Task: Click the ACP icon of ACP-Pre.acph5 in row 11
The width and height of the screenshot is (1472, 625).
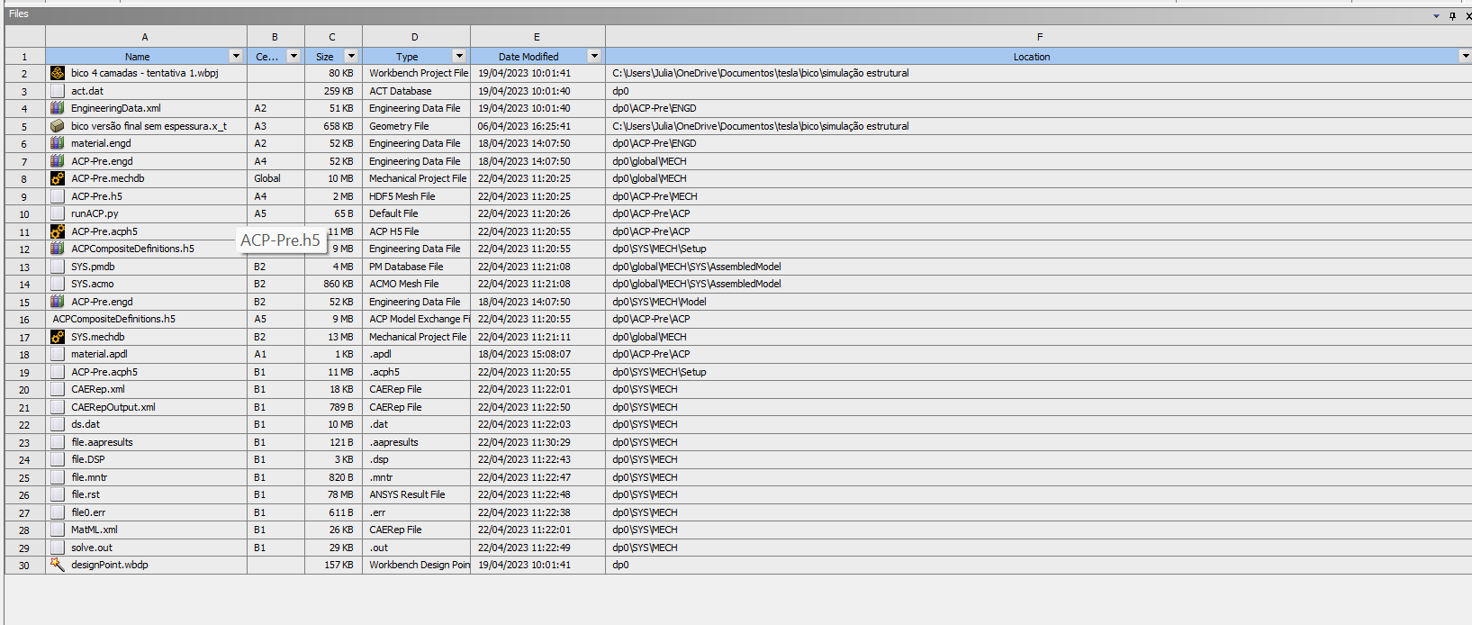Action: coord(58,231)
